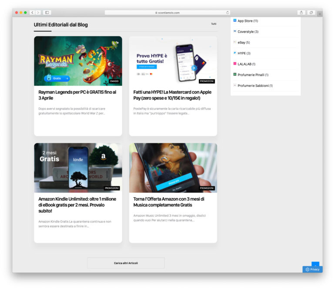Open the eBay (5) category

244,43
